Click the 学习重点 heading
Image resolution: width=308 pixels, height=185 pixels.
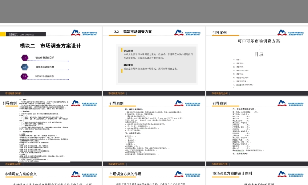tap(128, 65)
